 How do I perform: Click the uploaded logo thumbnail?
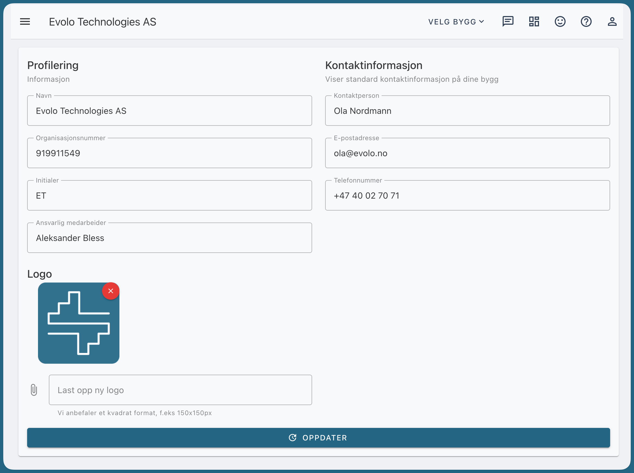point(79,323)
